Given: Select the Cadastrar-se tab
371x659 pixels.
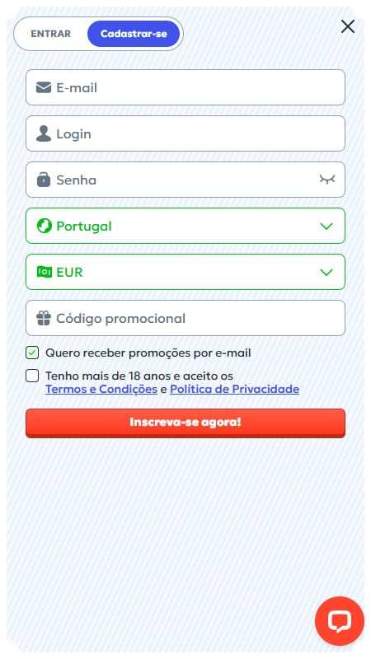Looking at the screenshot, I should pyautogui.click(x=134, y=34).
